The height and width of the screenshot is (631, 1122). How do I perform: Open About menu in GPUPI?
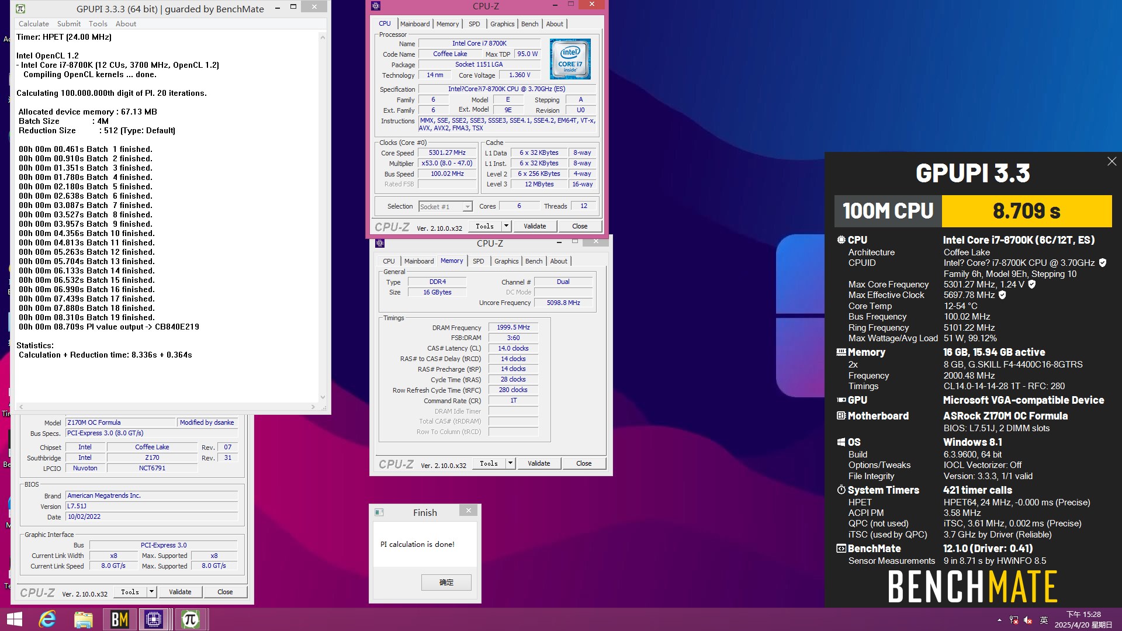126,24
